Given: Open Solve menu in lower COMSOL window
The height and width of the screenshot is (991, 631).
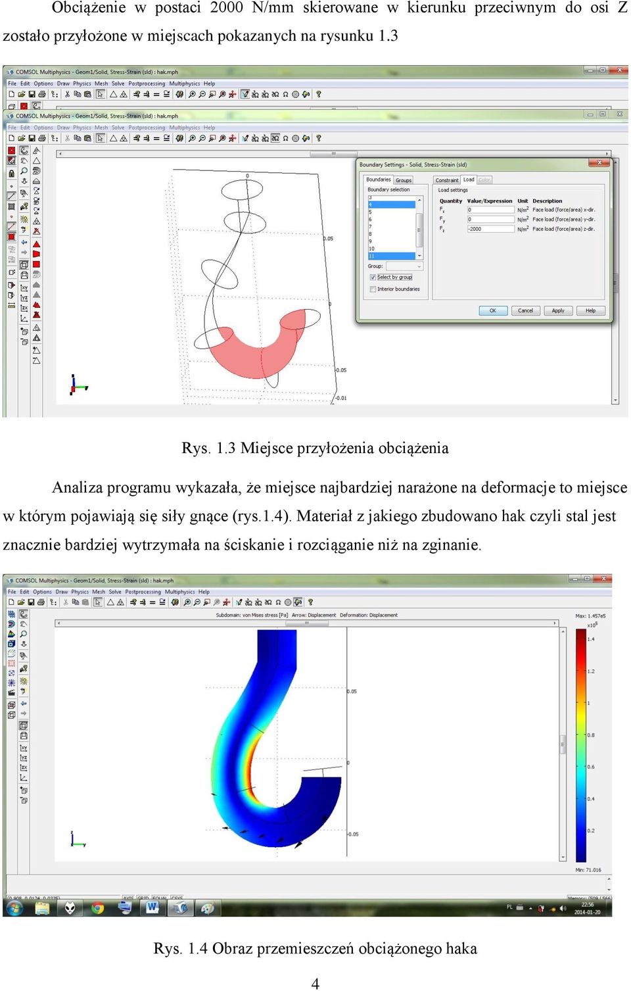Looking at the screenshot, I should tap(116, 592).
